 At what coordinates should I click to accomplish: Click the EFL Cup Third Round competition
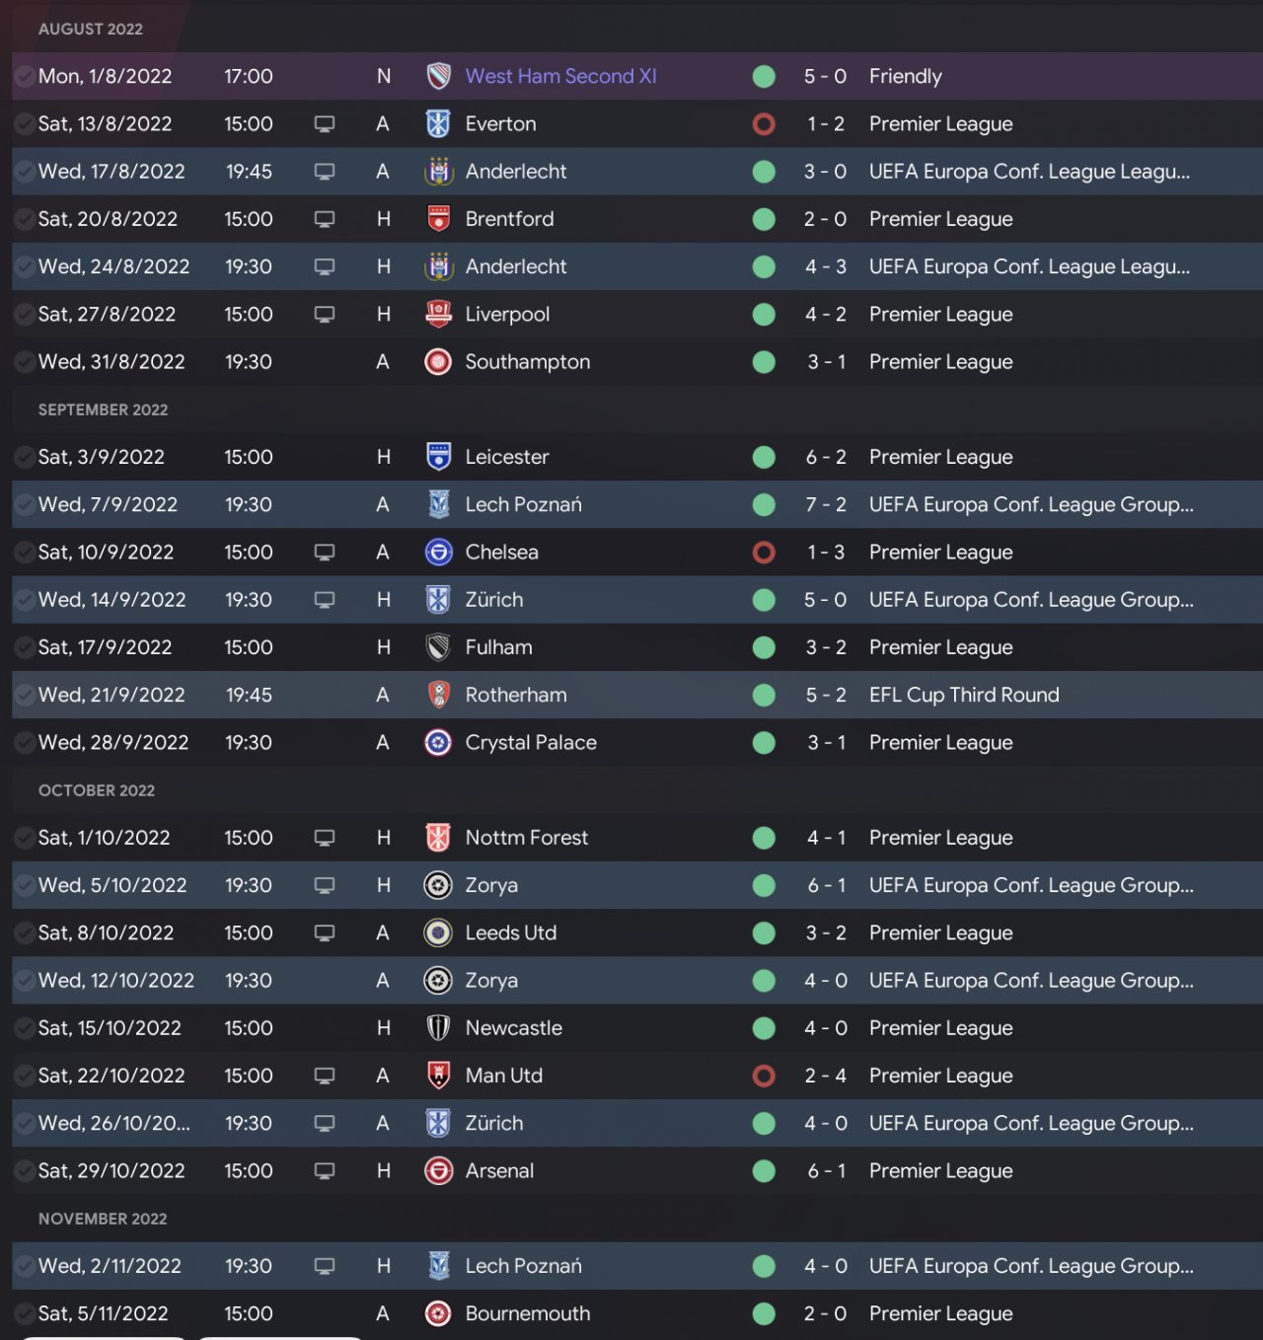[964, 695]
